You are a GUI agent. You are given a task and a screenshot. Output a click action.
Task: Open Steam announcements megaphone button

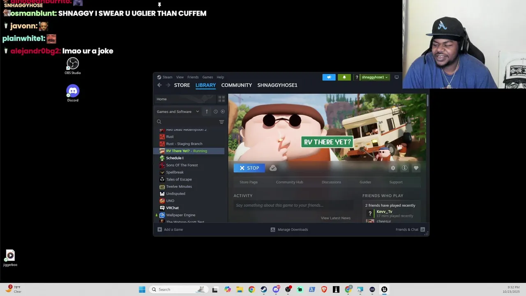(x=329, y=77)
